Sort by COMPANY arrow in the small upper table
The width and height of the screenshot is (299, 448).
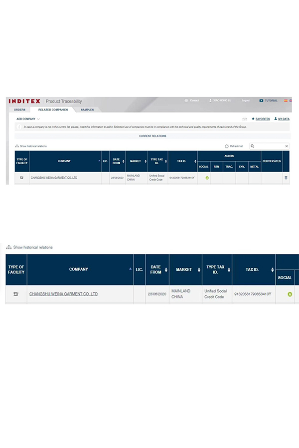tap(99, 161)
